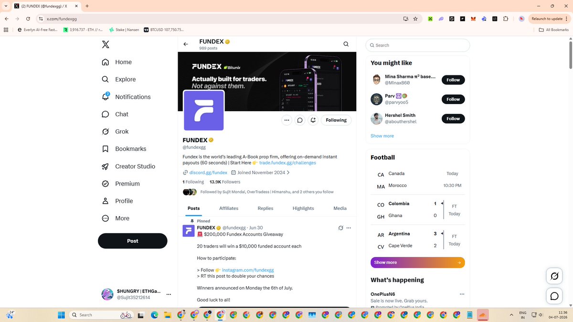Open Chrome three-dot menu beside Relaunch

[567, 19]
